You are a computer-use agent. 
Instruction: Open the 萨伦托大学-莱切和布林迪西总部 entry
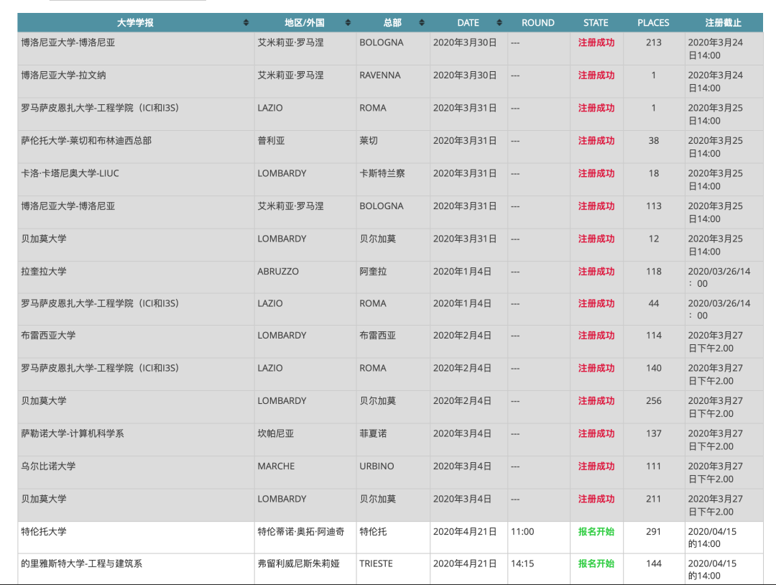pyautogui.click(x=86, y=141)
